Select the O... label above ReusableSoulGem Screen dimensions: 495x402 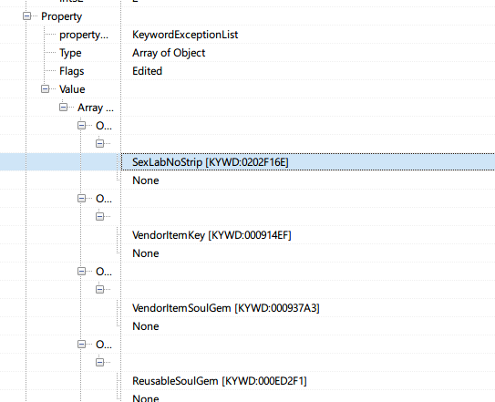click(104, 345)
